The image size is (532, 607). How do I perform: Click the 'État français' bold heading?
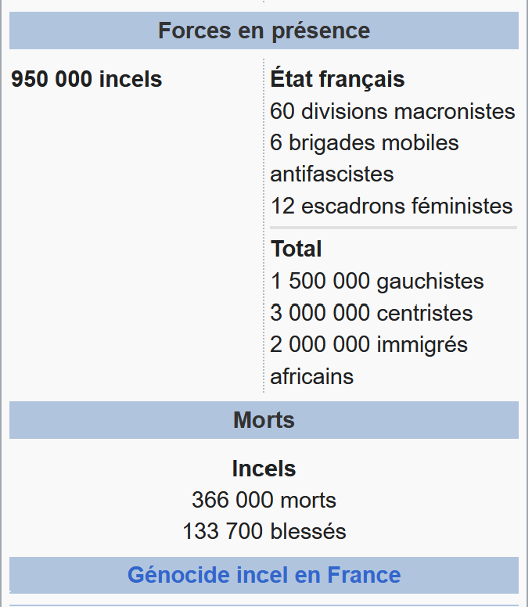click(337, 80)
